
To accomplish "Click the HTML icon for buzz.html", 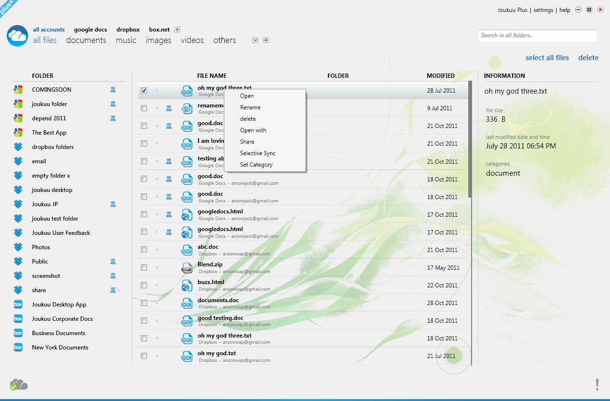I will click(187, 285).
